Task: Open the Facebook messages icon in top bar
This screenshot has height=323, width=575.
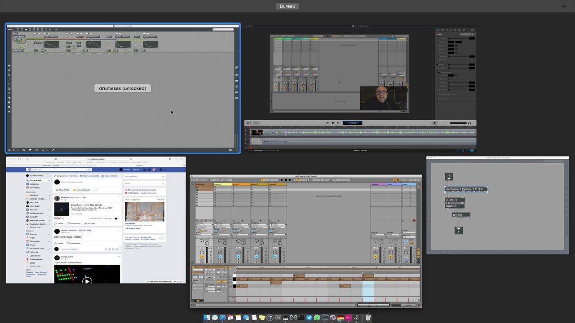Action: [x=150, y=170]
